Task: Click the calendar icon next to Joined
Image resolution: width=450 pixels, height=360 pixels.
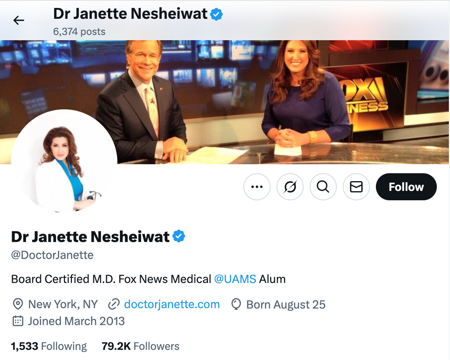Action: 18,321
